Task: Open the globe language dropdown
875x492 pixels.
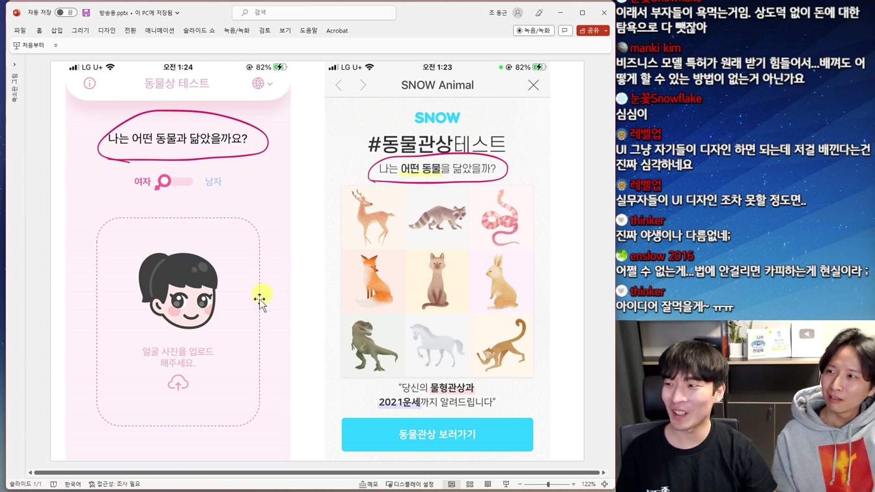Action: [262, 83]
